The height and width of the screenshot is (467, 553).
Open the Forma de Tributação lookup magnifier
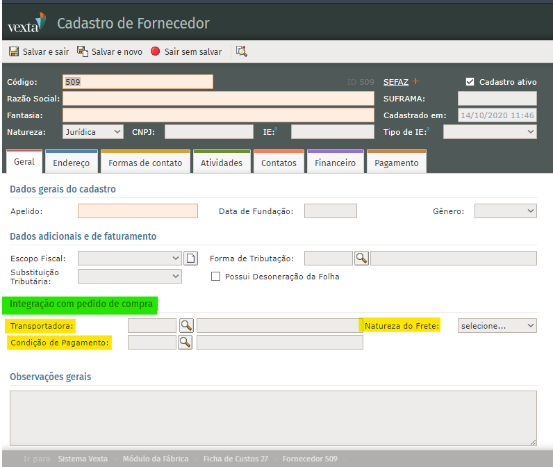[x=361, y=259]
